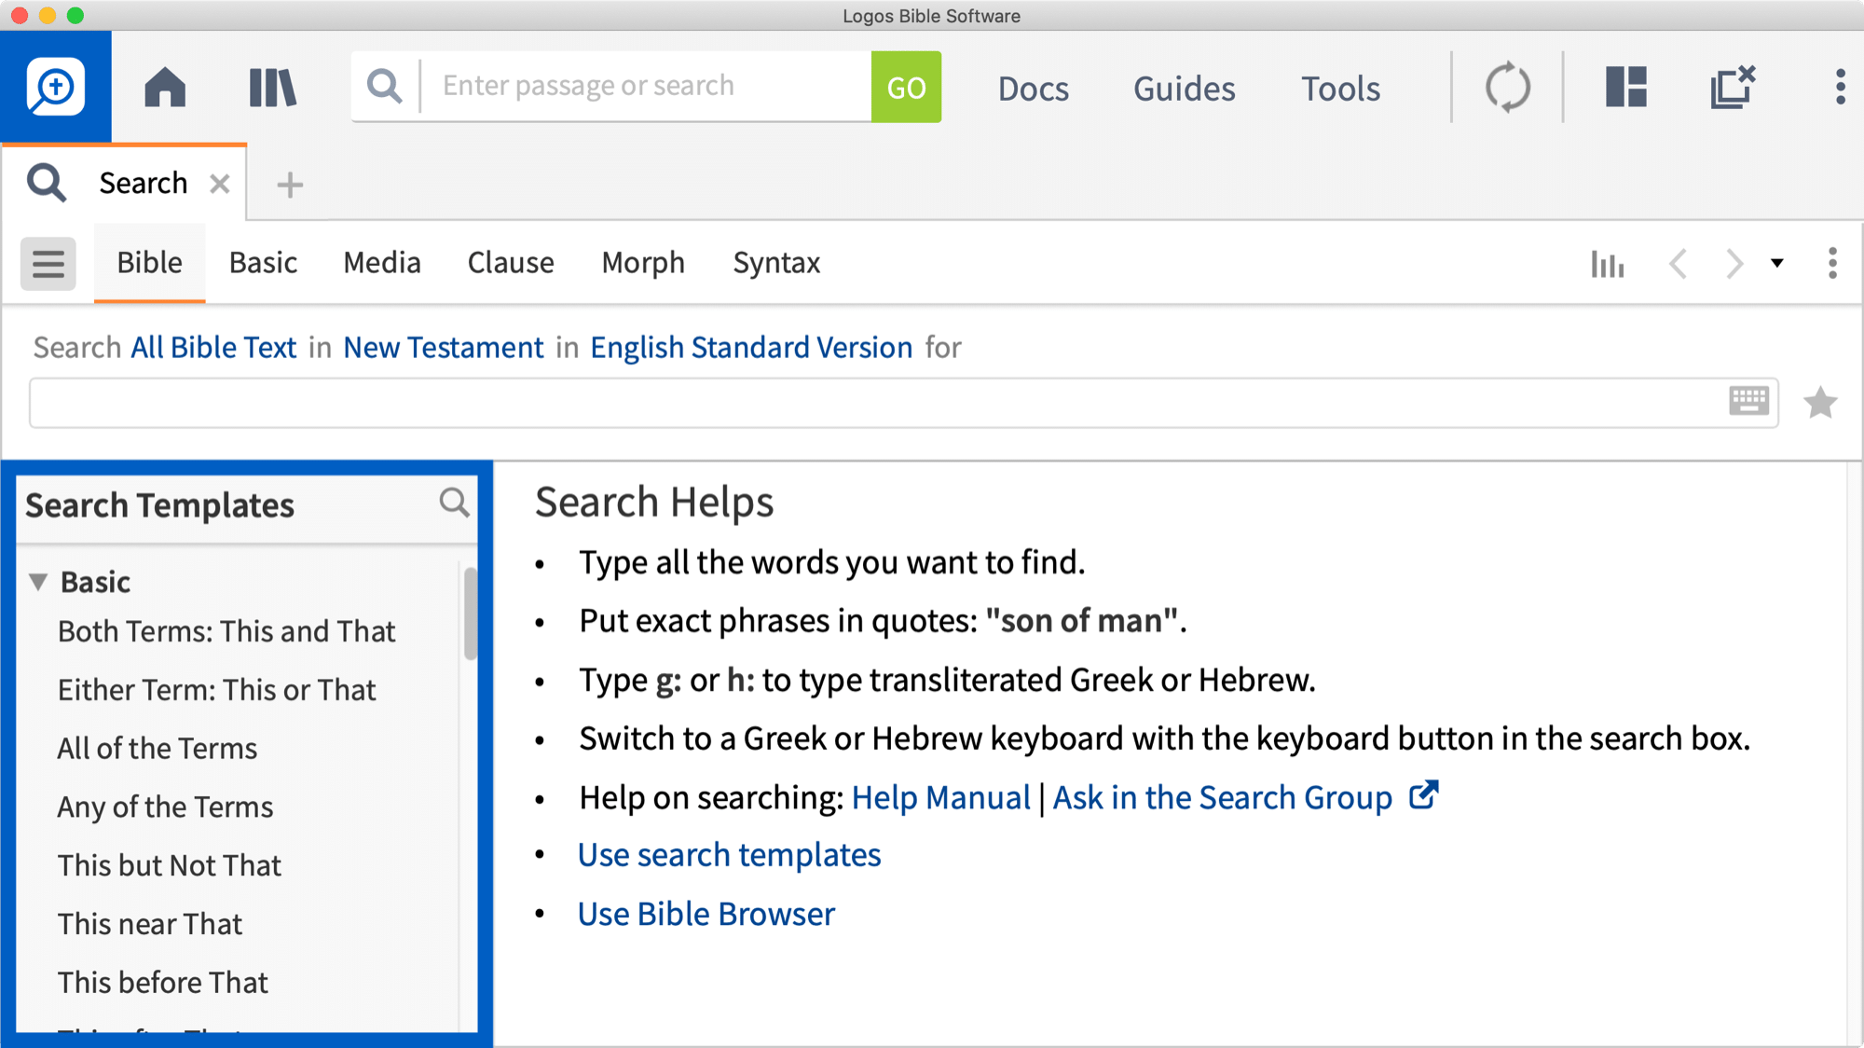Go forward with right chevron arrow
Screen dimensions: 1864x1048
1734,264
